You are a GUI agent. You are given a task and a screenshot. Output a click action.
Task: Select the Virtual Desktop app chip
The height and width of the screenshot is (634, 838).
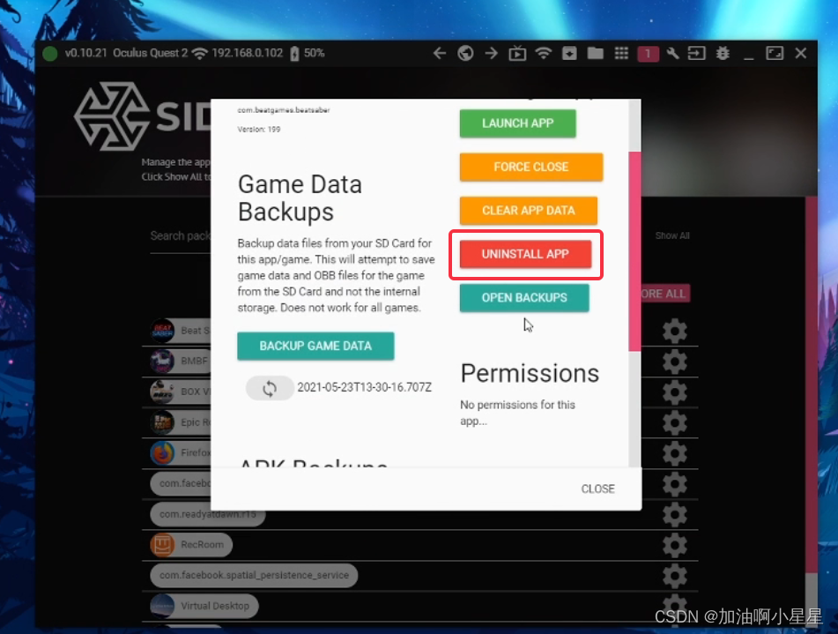[204, 606]
